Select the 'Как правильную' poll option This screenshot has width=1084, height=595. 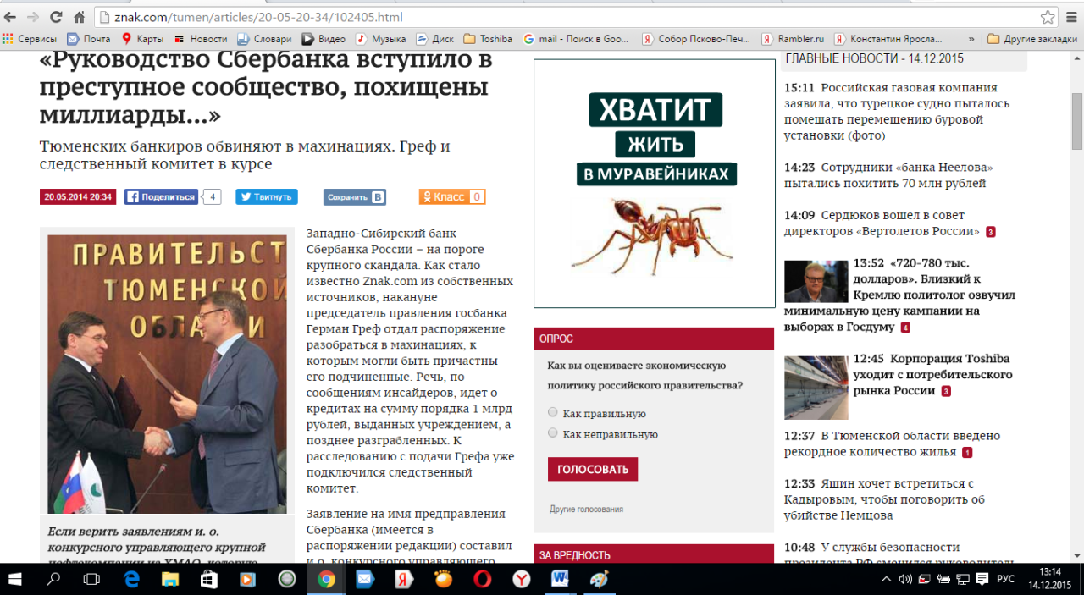coord(553,412)
